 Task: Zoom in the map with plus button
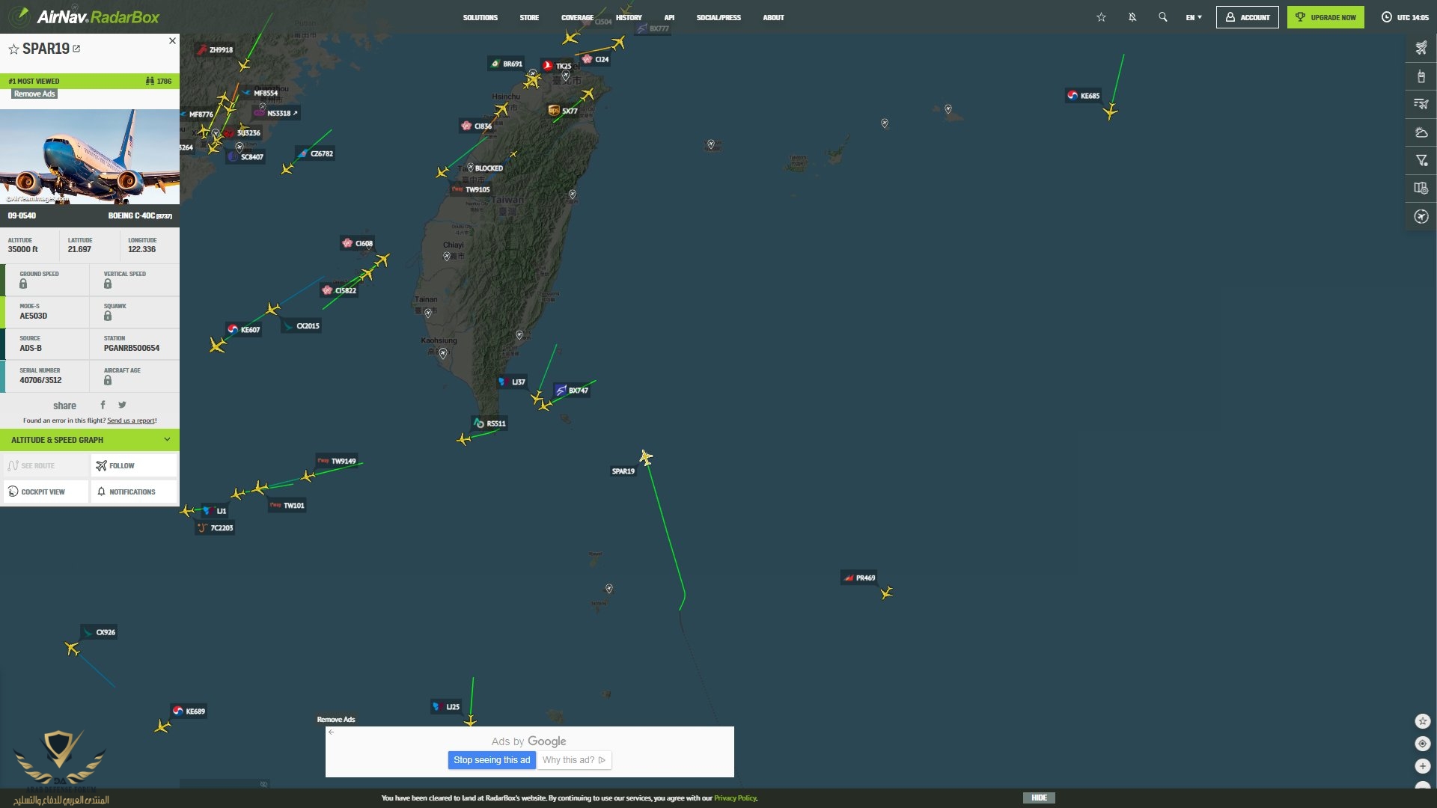pos(1423,766)
